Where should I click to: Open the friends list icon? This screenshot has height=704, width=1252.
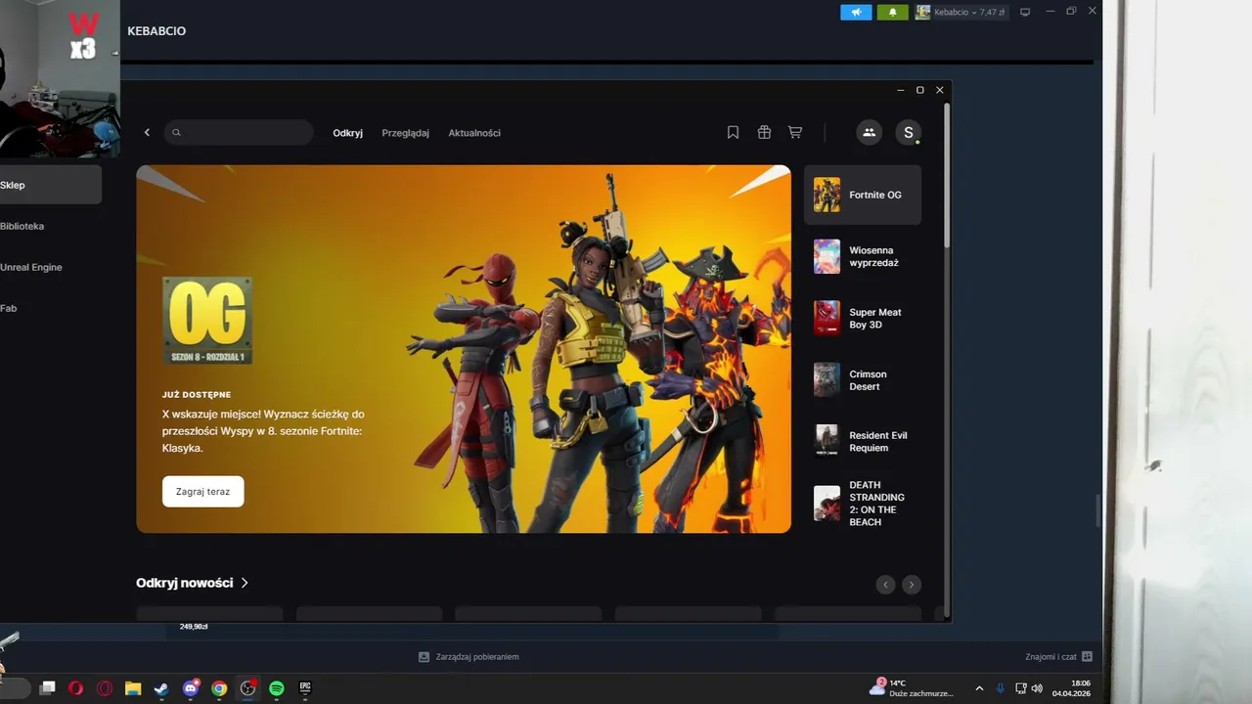coord(869,132)
